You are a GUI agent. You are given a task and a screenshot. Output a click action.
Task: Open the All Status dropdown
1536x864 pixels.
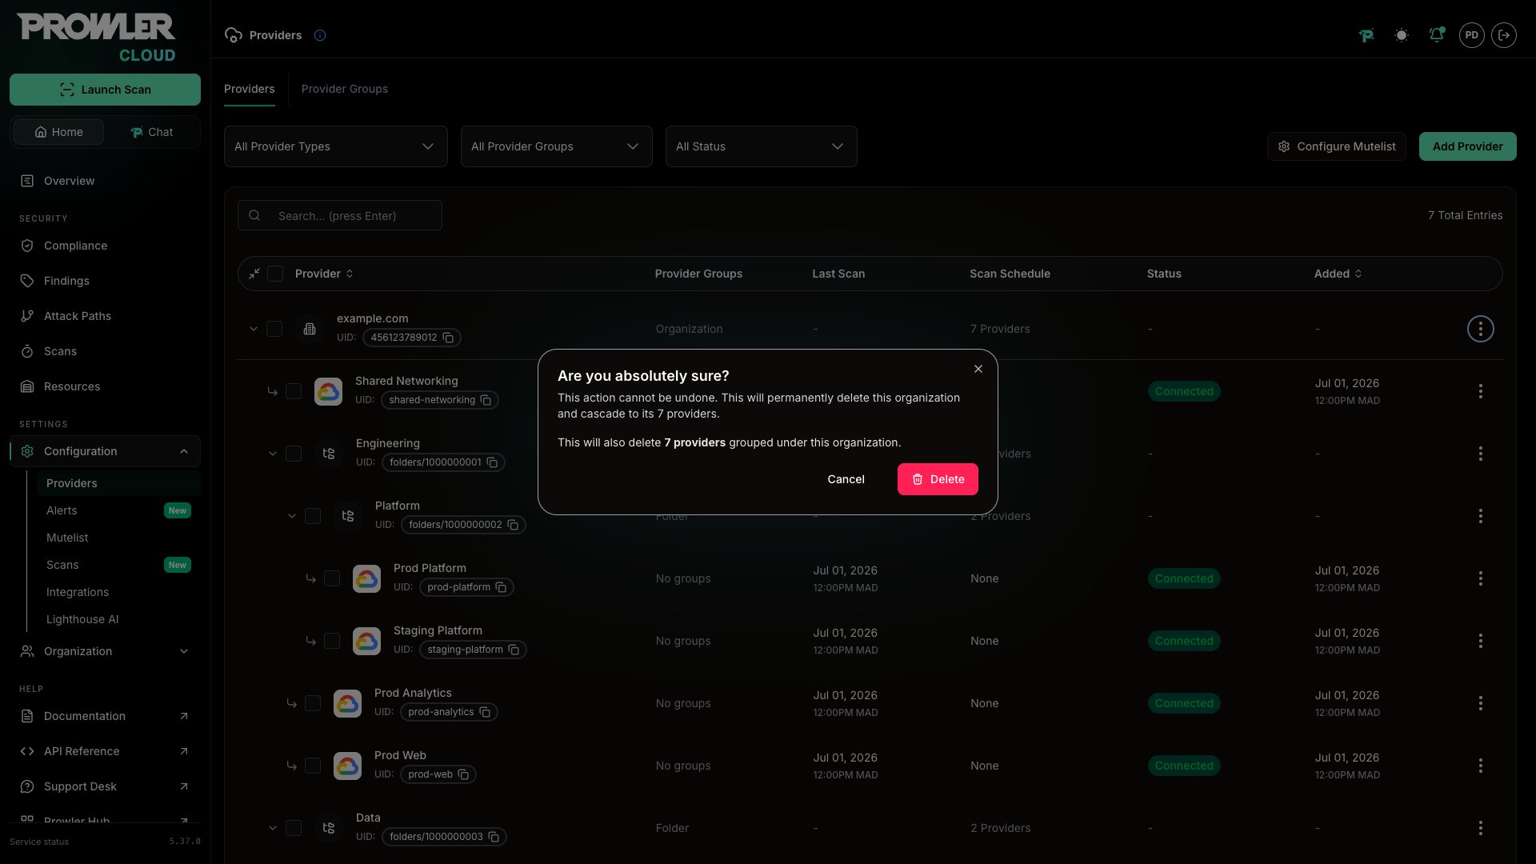[762, 146]
